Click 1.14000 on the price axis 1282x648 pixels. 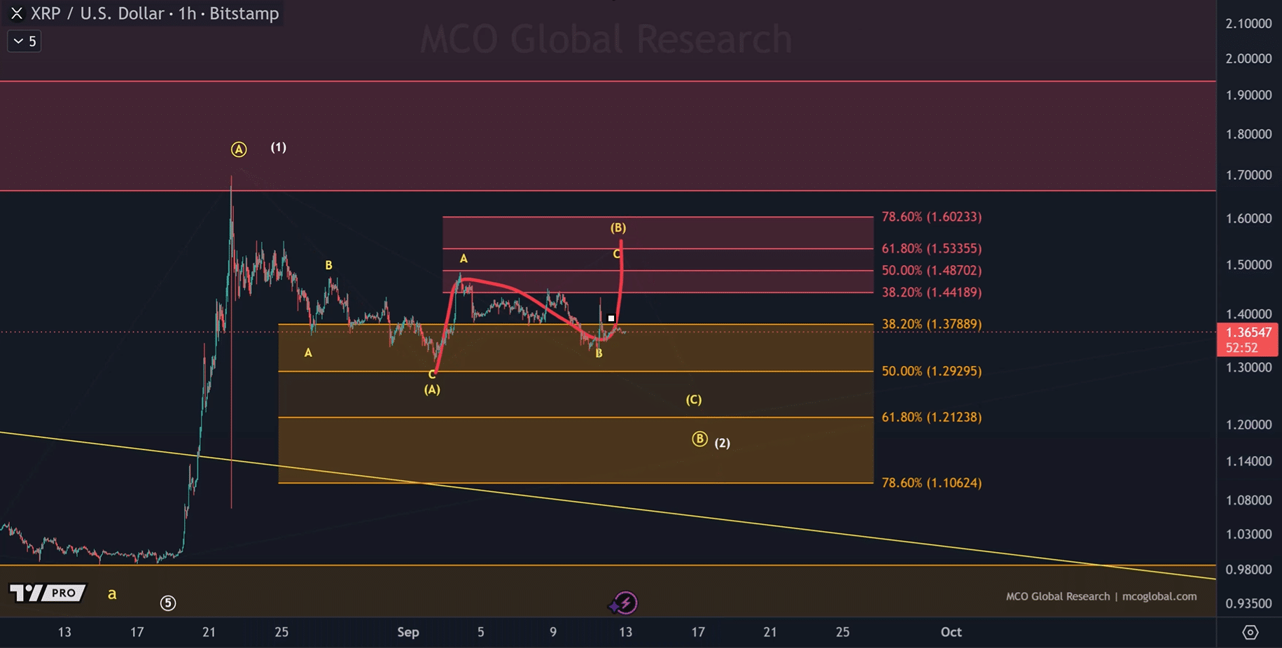pyautogui.click(x=1248, y=461)
